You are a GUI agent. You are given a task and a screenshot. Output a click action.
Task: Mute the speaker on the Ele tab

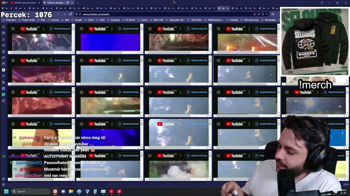[x=165, y=8]
